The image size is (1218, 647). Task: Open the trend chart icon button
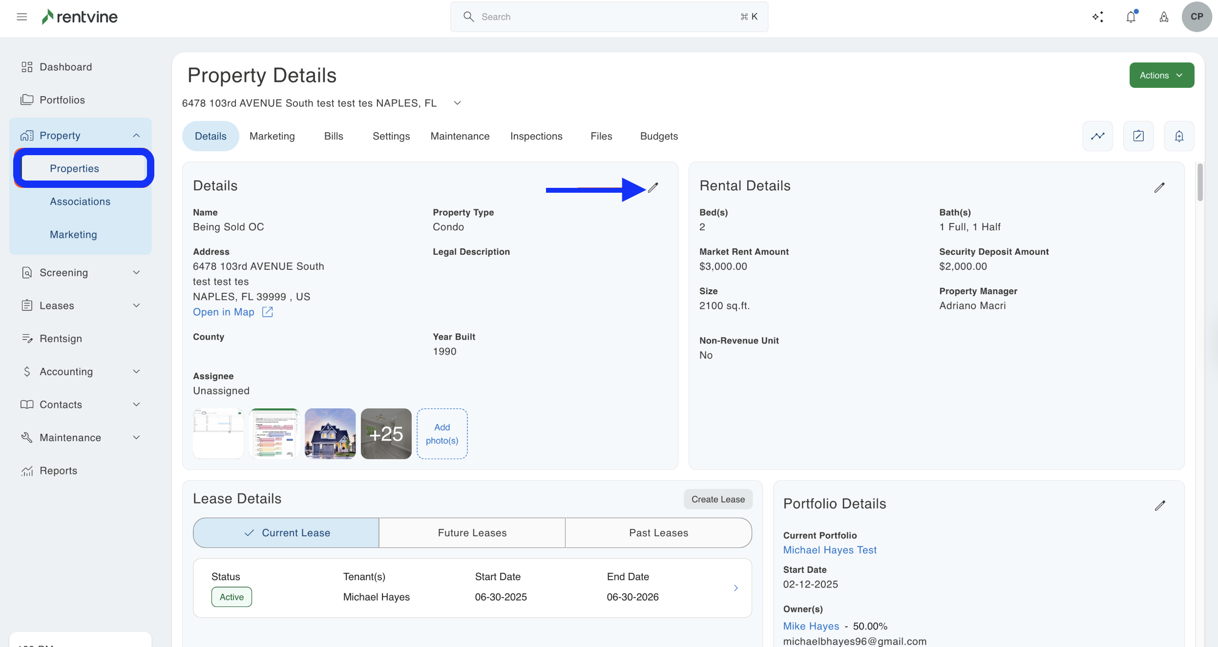(x=1097, y=136)
